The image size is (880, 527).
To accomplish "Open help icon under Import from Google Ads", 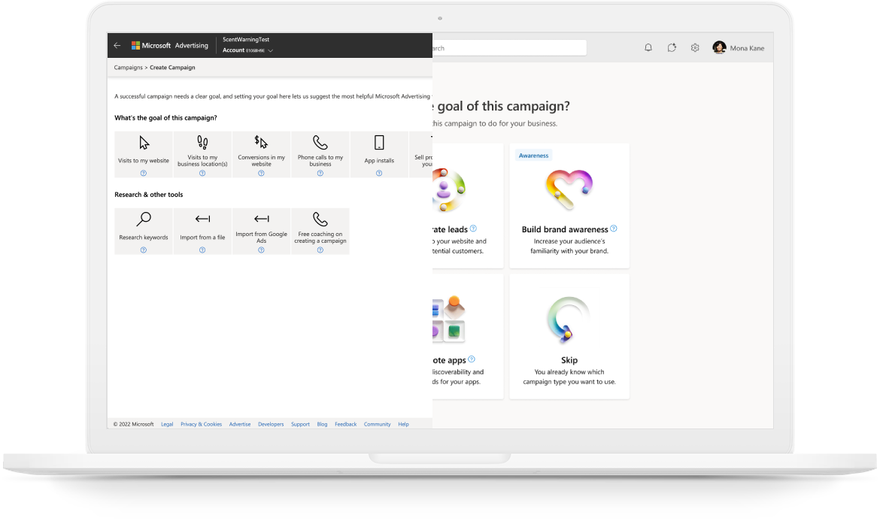I will tap(262, 250).
